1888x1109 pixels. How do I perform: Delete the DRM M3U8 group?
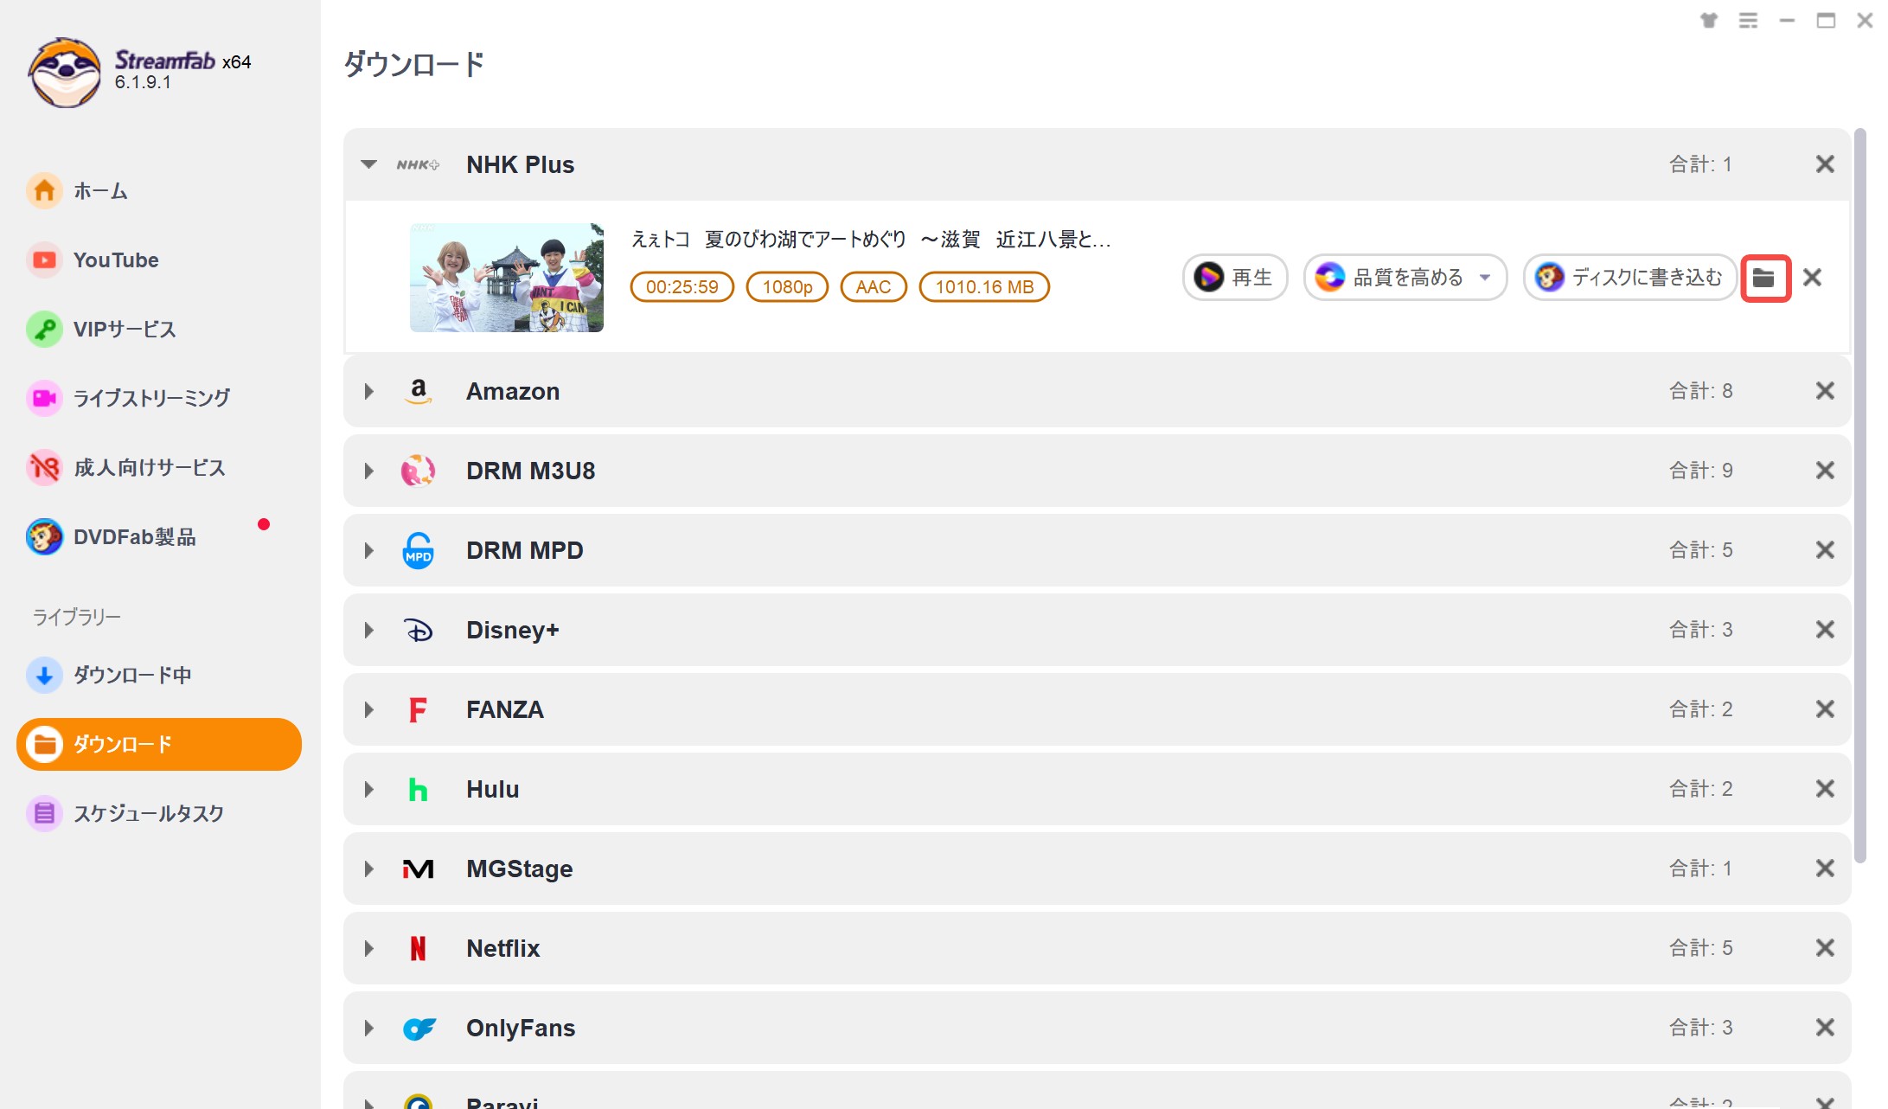tap(1825, 471)
